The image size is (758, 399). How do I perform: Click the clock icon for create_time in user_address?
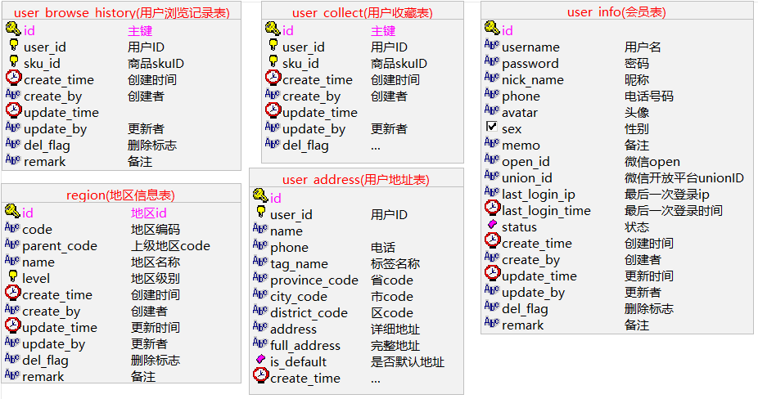pos(260,376)
